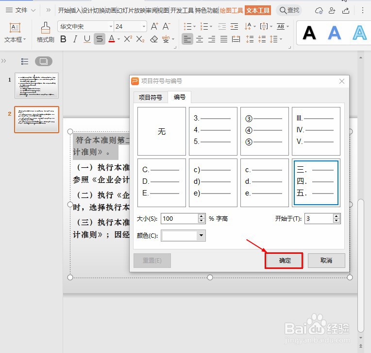Decrease the paragraph indent
This screenshot has height=353, width=371.
click(x=222, y=26)
